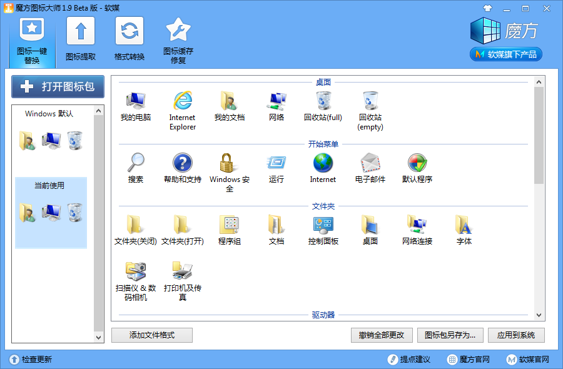Select the 回收站(full) icon
This screenshot has height=369, width=563.
323,106
